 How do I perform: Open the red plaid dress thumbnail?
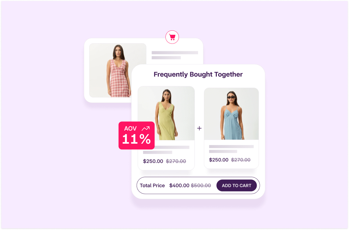click(x=118, y=70)
